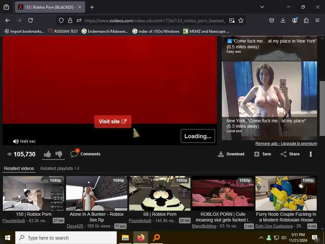Show site security padlock info
Screen dimensions: 325x244
[x=70, y=20]
